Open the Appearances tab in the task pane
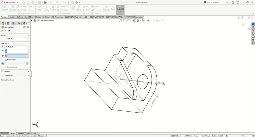 click(253, 40)
